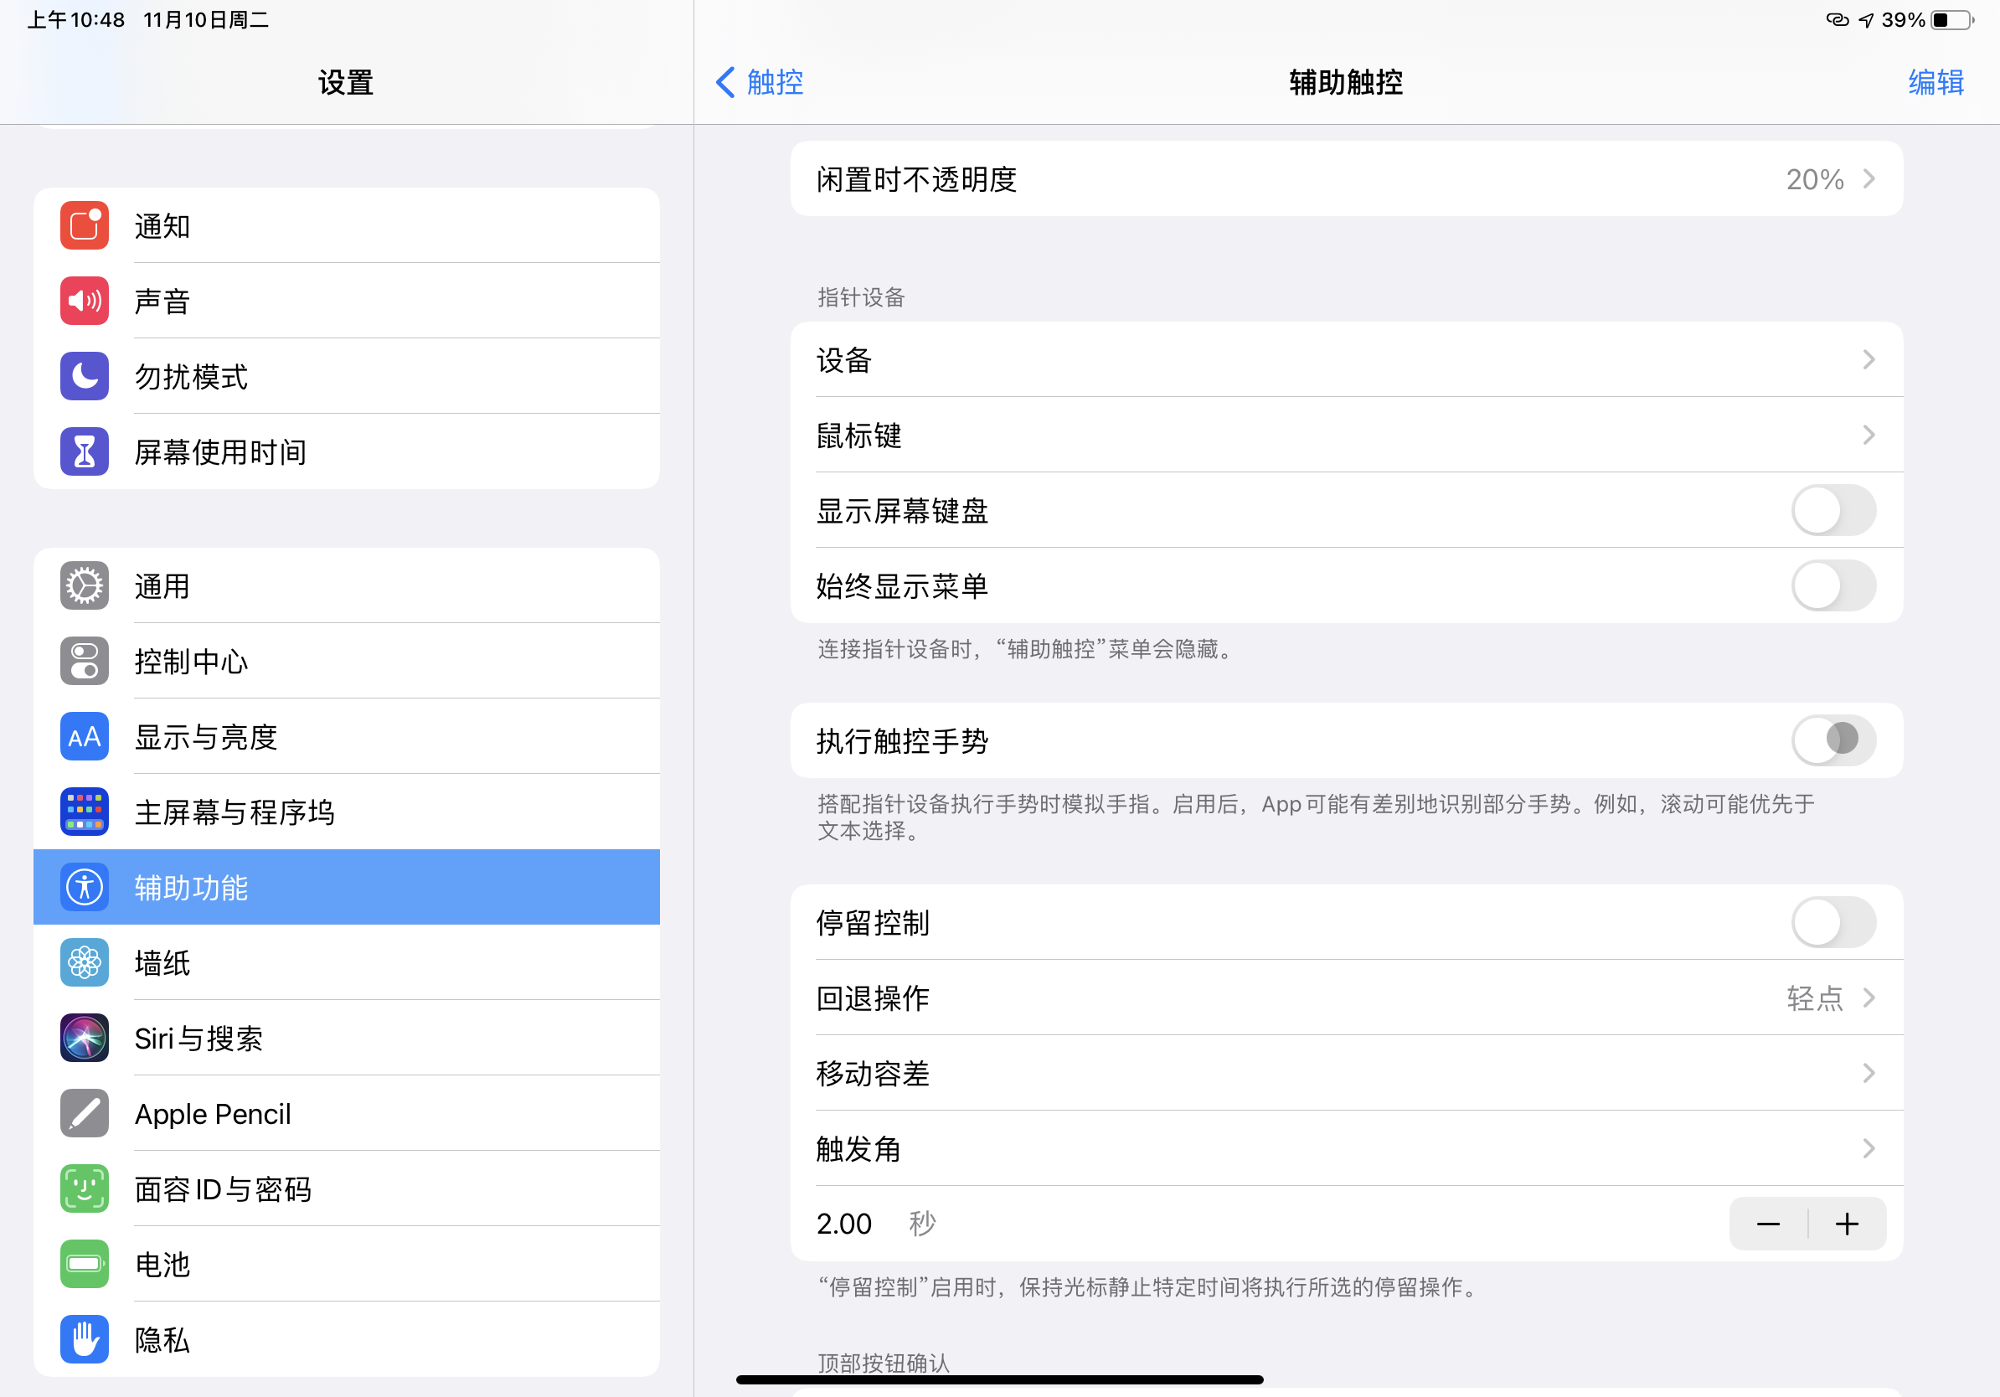Go back to 触控 page

[760, 83]
